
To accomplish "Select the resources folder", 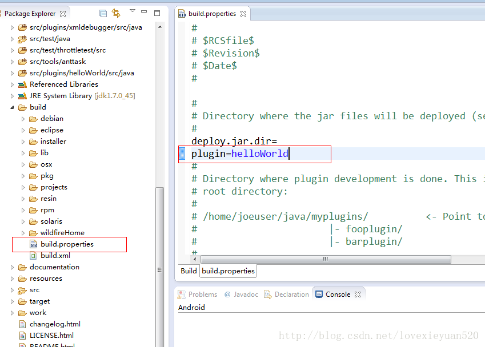I will tap(46, 279).
